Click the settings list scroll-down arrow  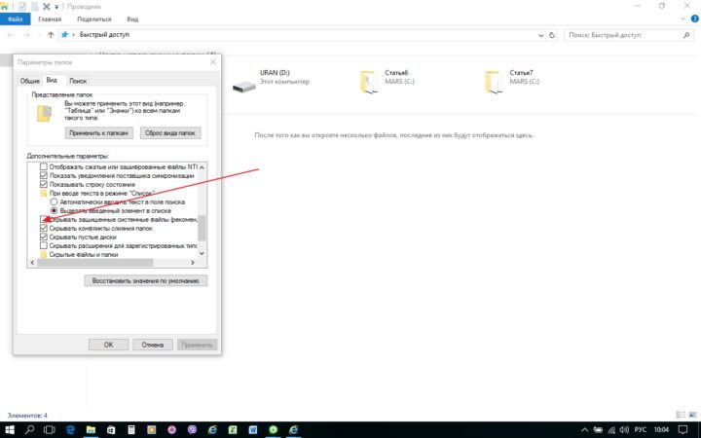(202, 253)
